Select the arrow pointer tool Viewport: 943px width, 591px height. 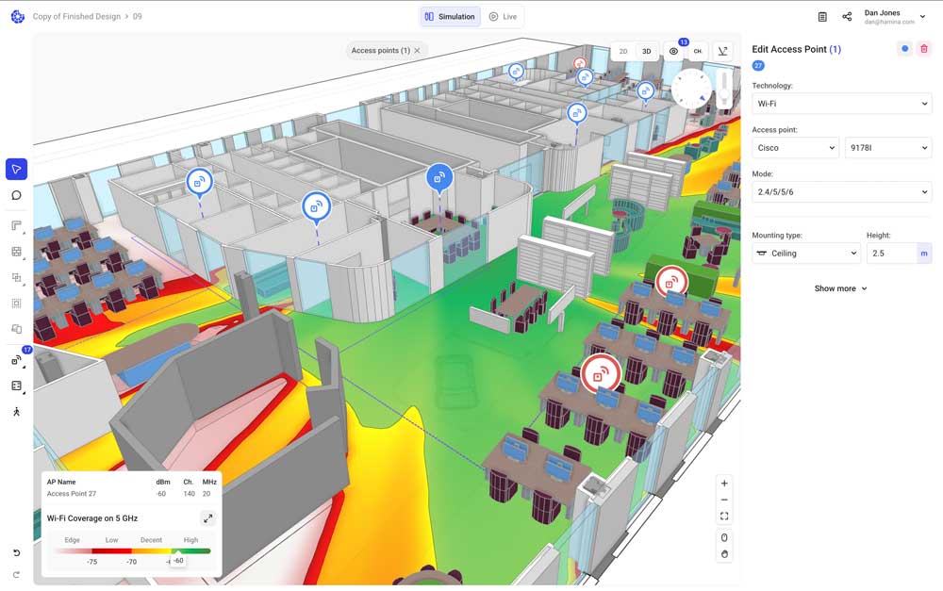tap(16, 169)
